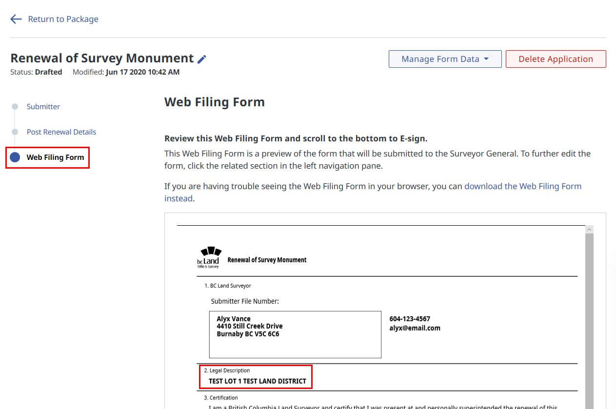This screenshot has height=409, width=616.
Task: Open the Return to Package link
Action: click(63, 19)
